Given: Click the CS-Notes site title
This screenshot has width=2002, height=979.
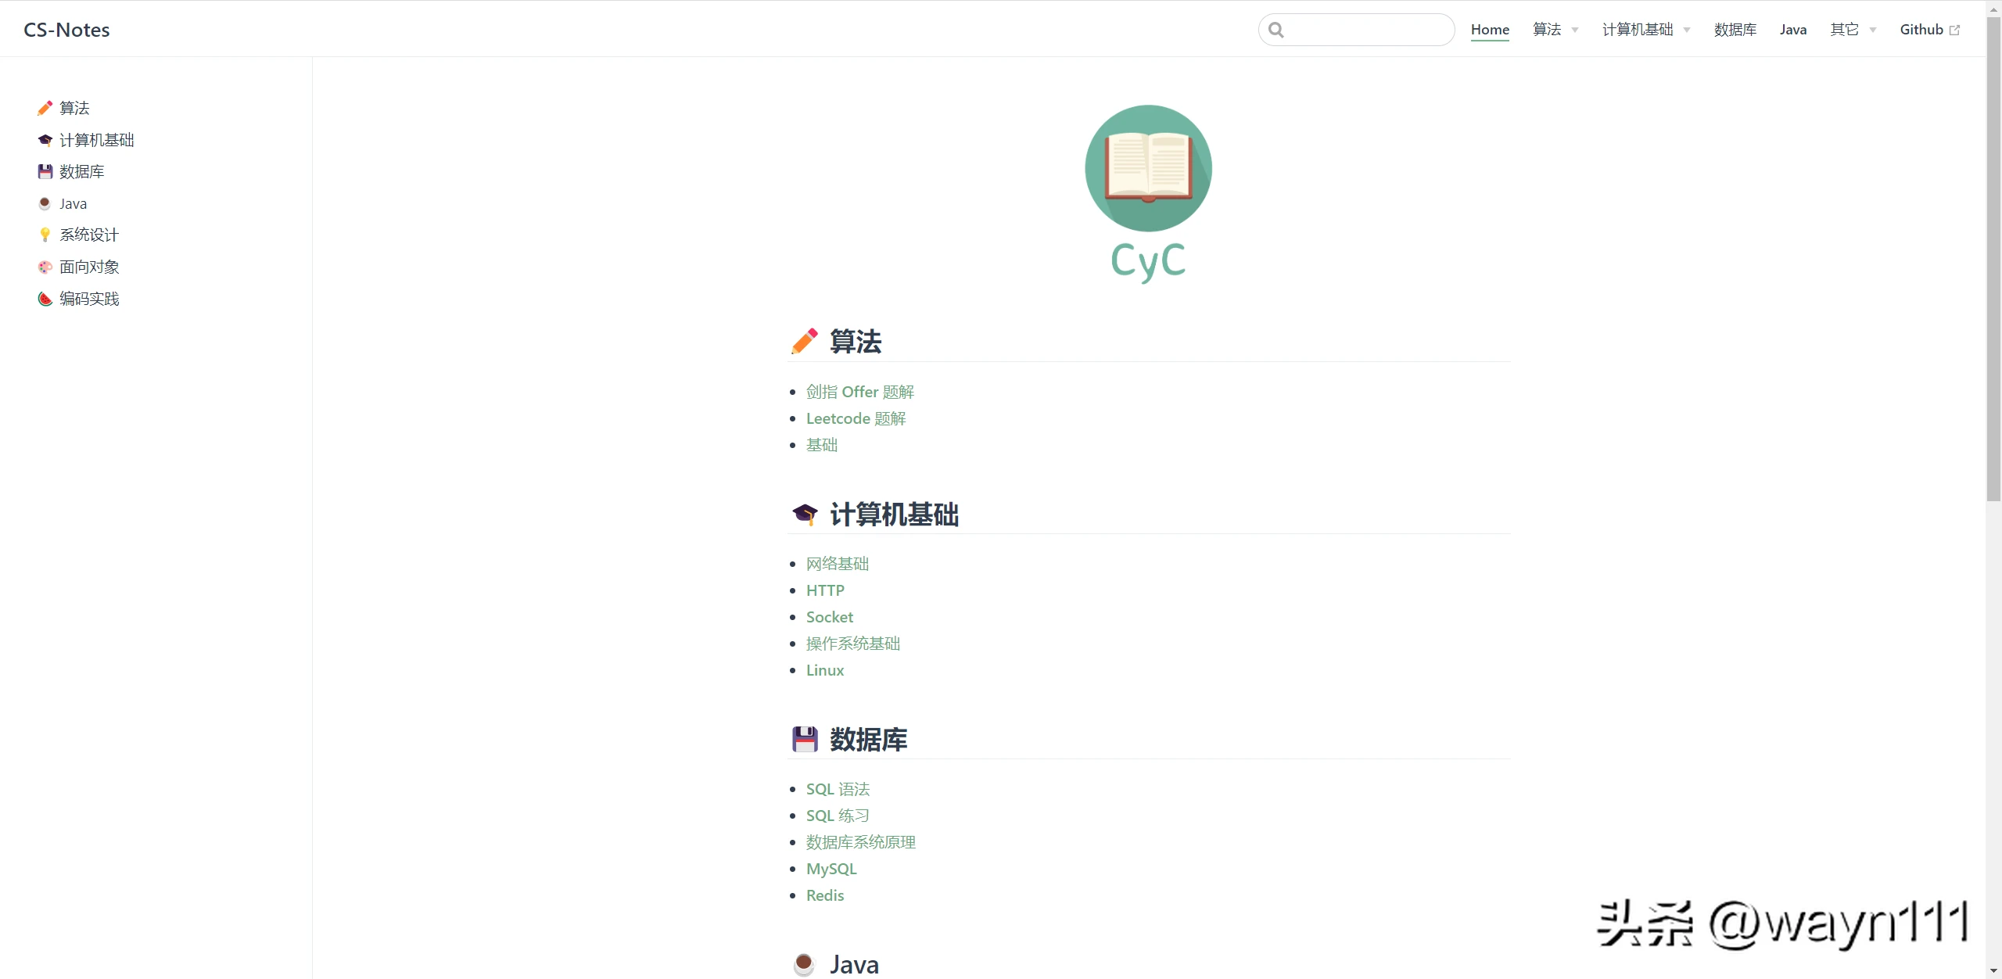Looking at the screenshot, I should click(x=66, y=30).
